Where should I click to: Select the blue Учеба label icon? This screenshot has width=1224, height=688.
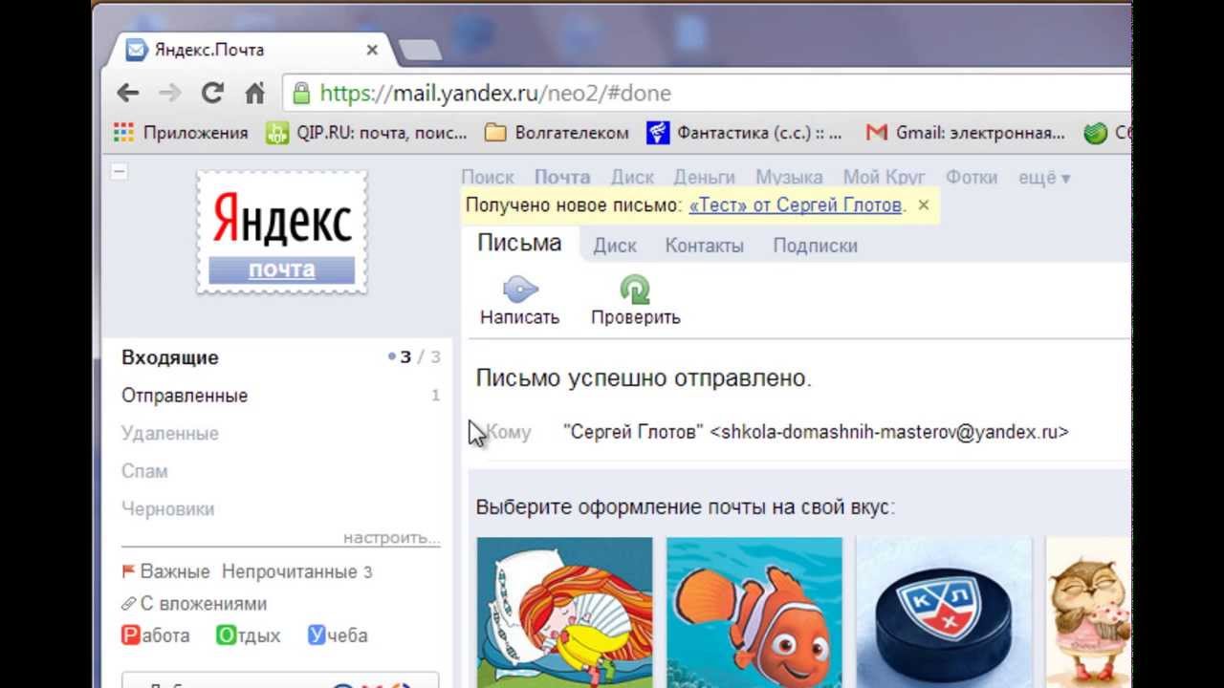pos(317,635)
